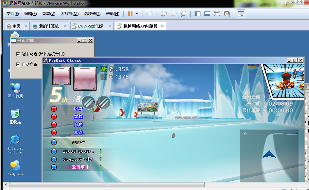Image resolution: width=309 pixels, height=190 pixels.
Task: Click the pink player name 丨爱萌萌丨
Action: point(78,167)
